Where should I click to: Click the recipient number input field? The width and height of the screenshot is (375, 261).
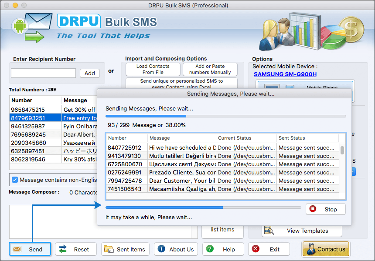pyautogui.click(x=43, y=73)
